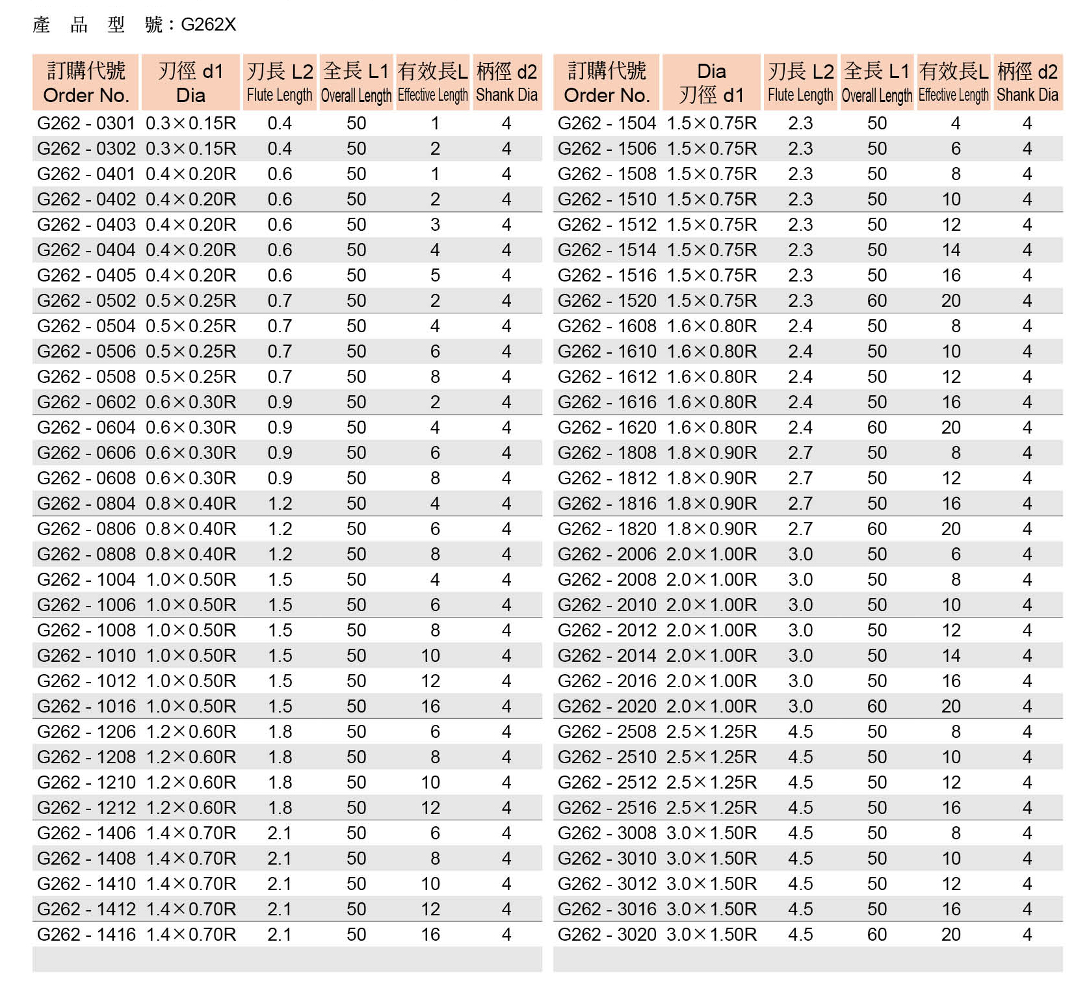Select order number G262 - 0302
The height and width of the screenshot is (994, 1089).
pos(86,149)
